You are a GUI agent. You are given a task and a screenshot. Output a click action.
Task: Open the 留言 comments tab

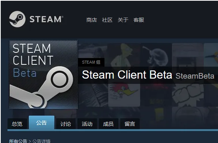click(x=130, y=124)
